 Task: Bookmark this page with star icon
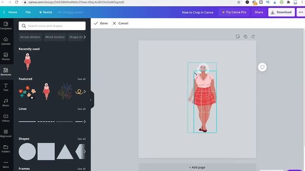(x=239, y=2)
